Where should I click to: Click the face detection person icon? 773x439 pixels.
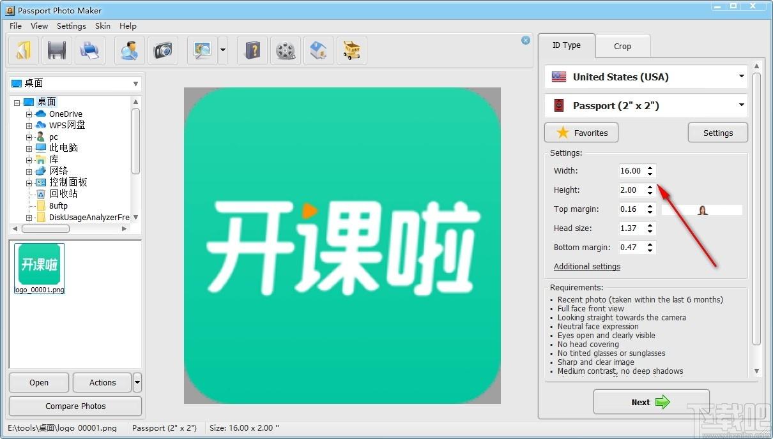(130, 50)
